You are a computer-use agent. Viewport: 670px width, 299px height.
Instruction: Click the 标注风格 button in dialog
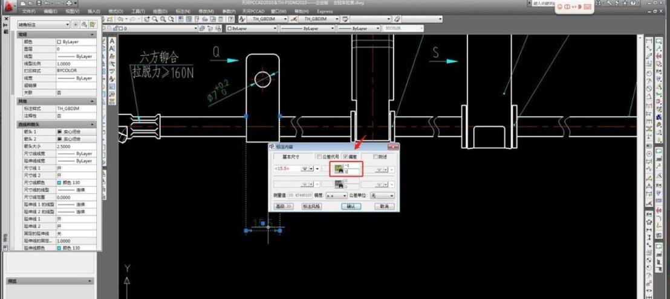[x=311, y=206]
